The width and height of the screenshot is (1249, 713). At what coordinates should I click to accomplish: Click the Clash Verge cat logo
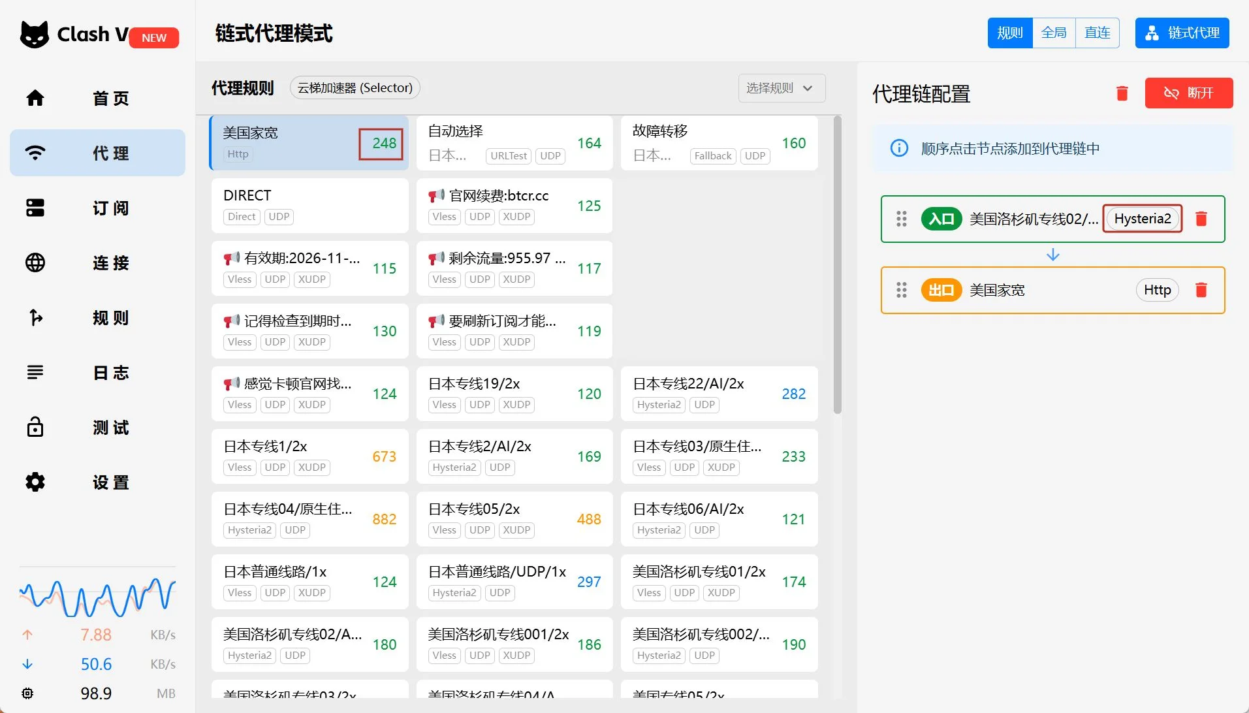point(35,34)
